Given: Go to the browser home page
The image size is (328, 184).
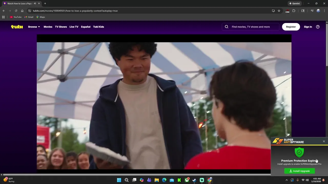Looking at the screenshot, I should (22, 11).
